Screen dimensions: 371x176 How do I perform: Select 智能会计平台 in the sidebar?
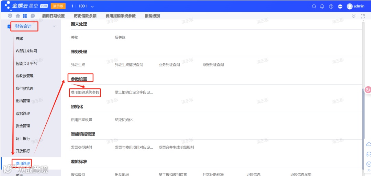(26, 63)
